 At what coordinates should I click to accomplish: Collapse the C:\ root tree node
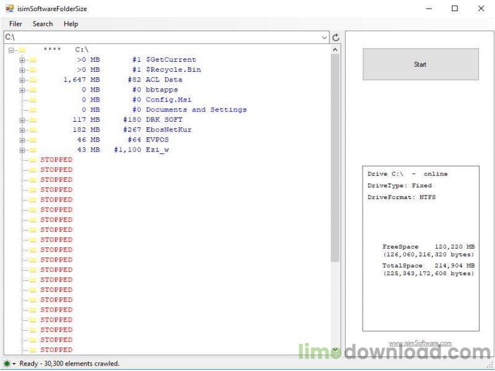[x=12, y=50]
